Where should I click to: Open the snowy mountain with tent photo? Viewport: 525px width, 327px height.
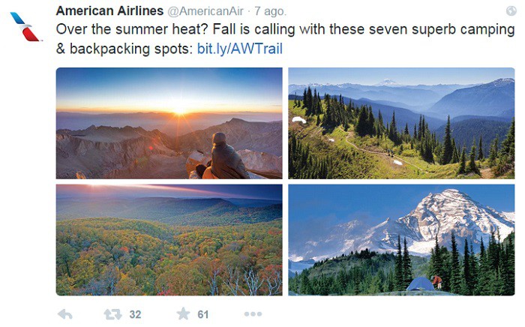401,239
